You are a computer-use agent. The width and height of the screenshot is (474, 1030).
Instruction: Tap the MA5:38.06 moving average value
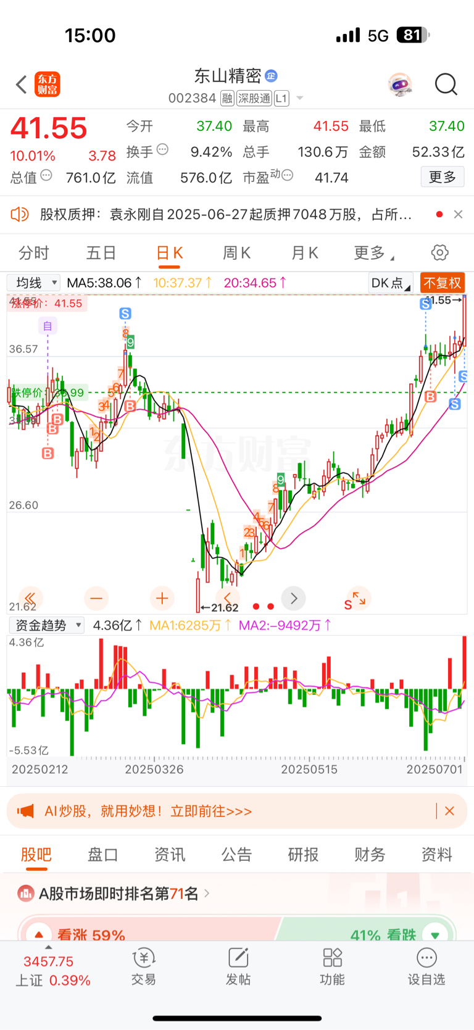pos(104,283)
